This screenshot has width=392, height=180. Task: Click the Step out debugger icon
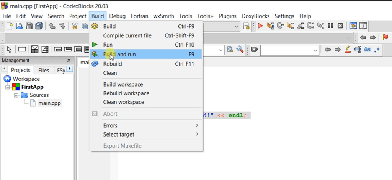coord(300,26)
